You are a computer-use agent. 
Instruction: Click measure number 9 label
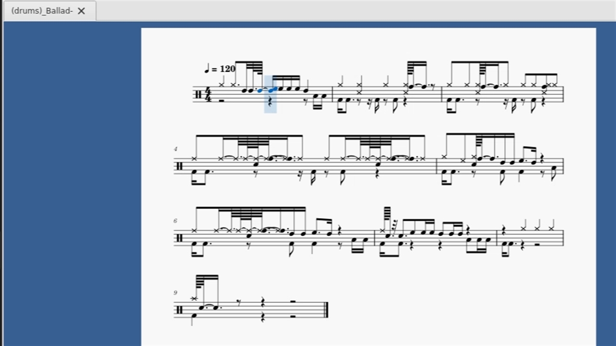pyautogui.click(x=176, y=293)
